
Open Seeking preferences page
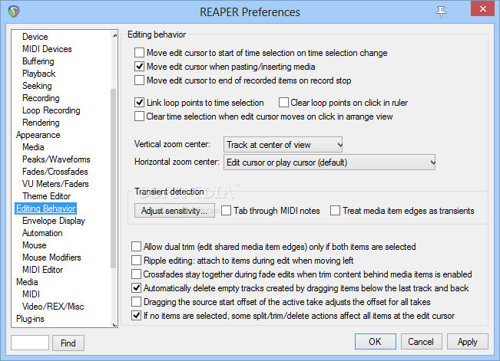coord(37,86)
